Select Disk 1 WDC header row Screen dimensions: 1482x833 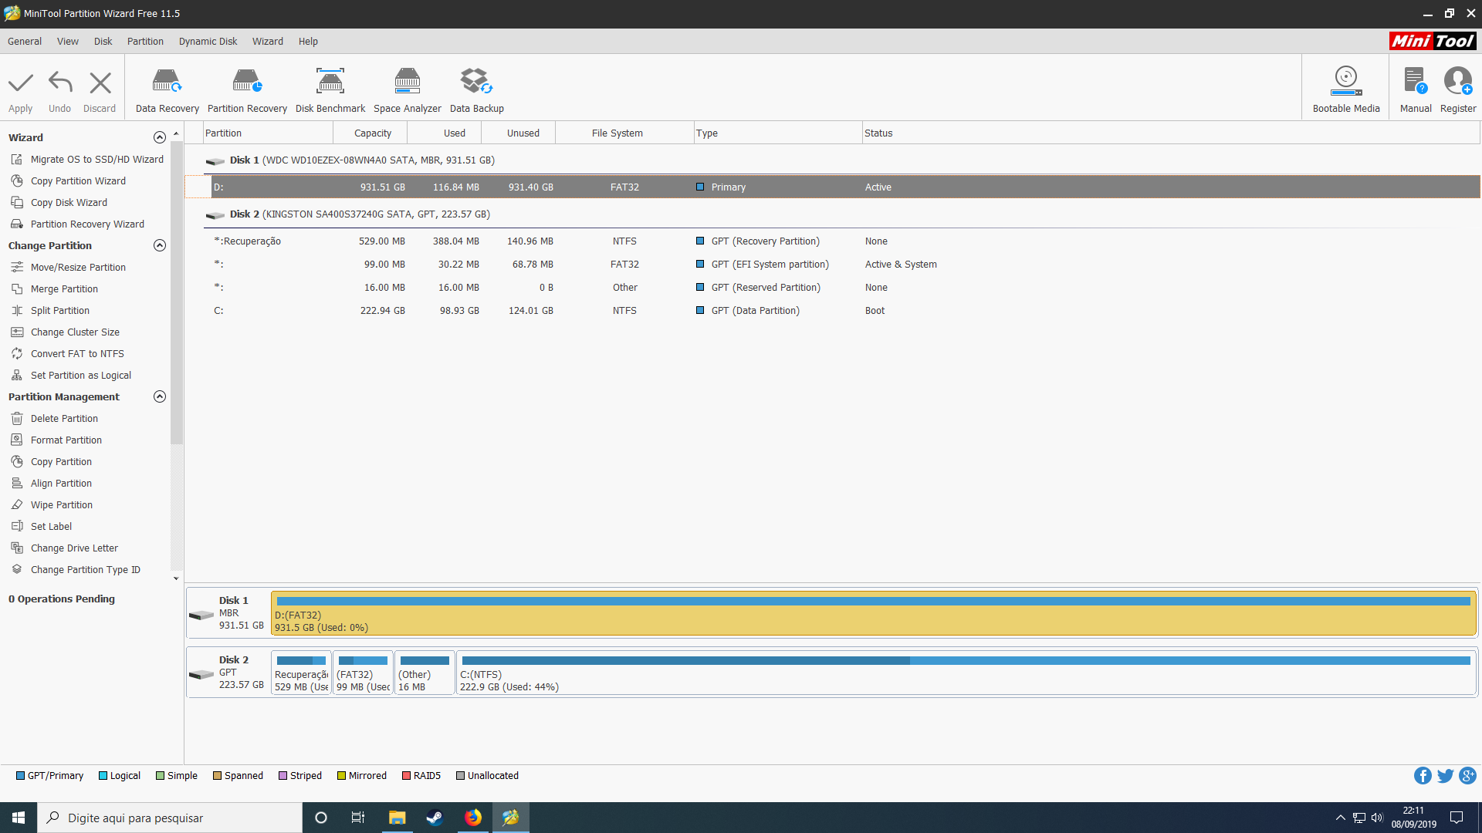point(841,160)
